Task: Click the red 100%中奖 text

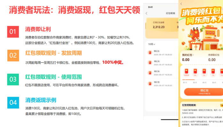Action: [113, 62]
